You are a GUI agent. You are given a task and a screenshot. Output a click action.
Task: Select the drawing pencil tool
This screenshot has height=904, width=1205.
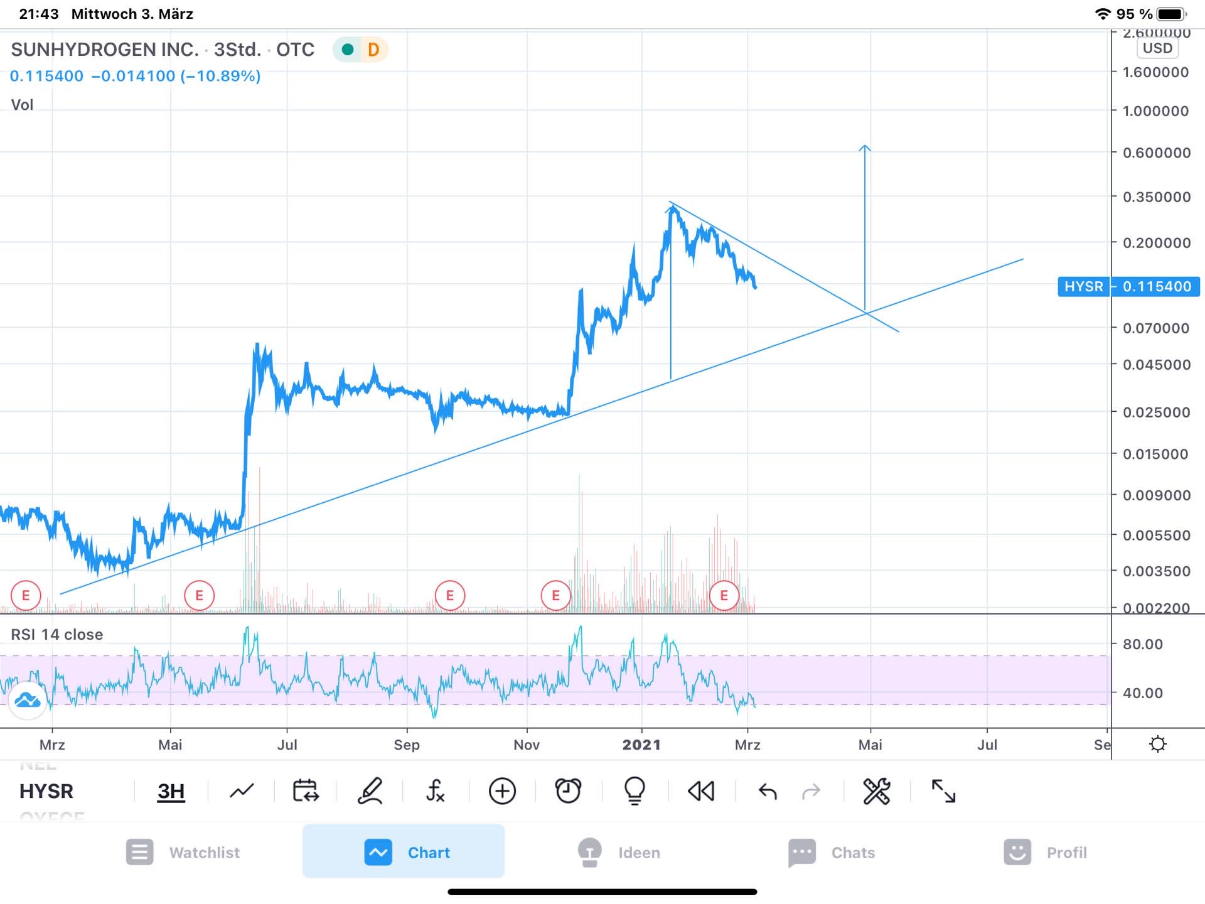coord(370,791)
